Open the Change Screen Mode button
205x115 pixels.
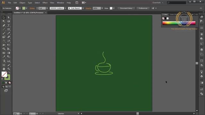(6, 91)
